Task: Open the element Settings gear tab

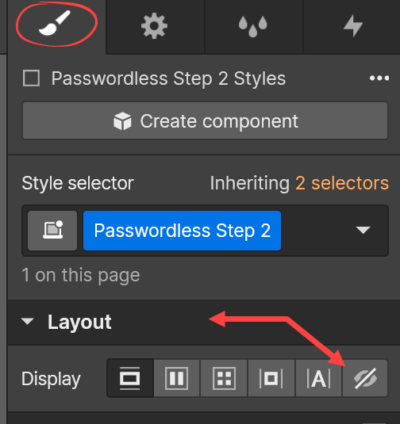Action: click(x=155, y=26)
